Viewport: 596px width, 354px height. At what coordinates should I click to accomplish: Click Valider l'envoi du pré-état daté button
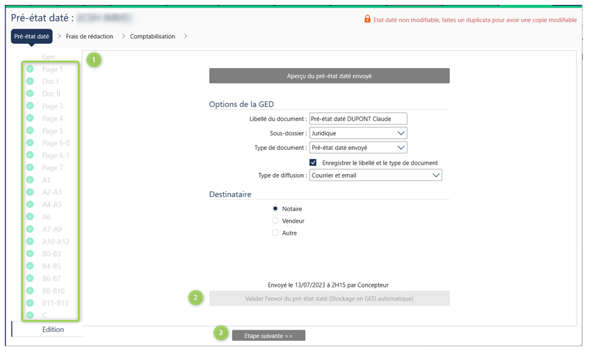point(329,298)
